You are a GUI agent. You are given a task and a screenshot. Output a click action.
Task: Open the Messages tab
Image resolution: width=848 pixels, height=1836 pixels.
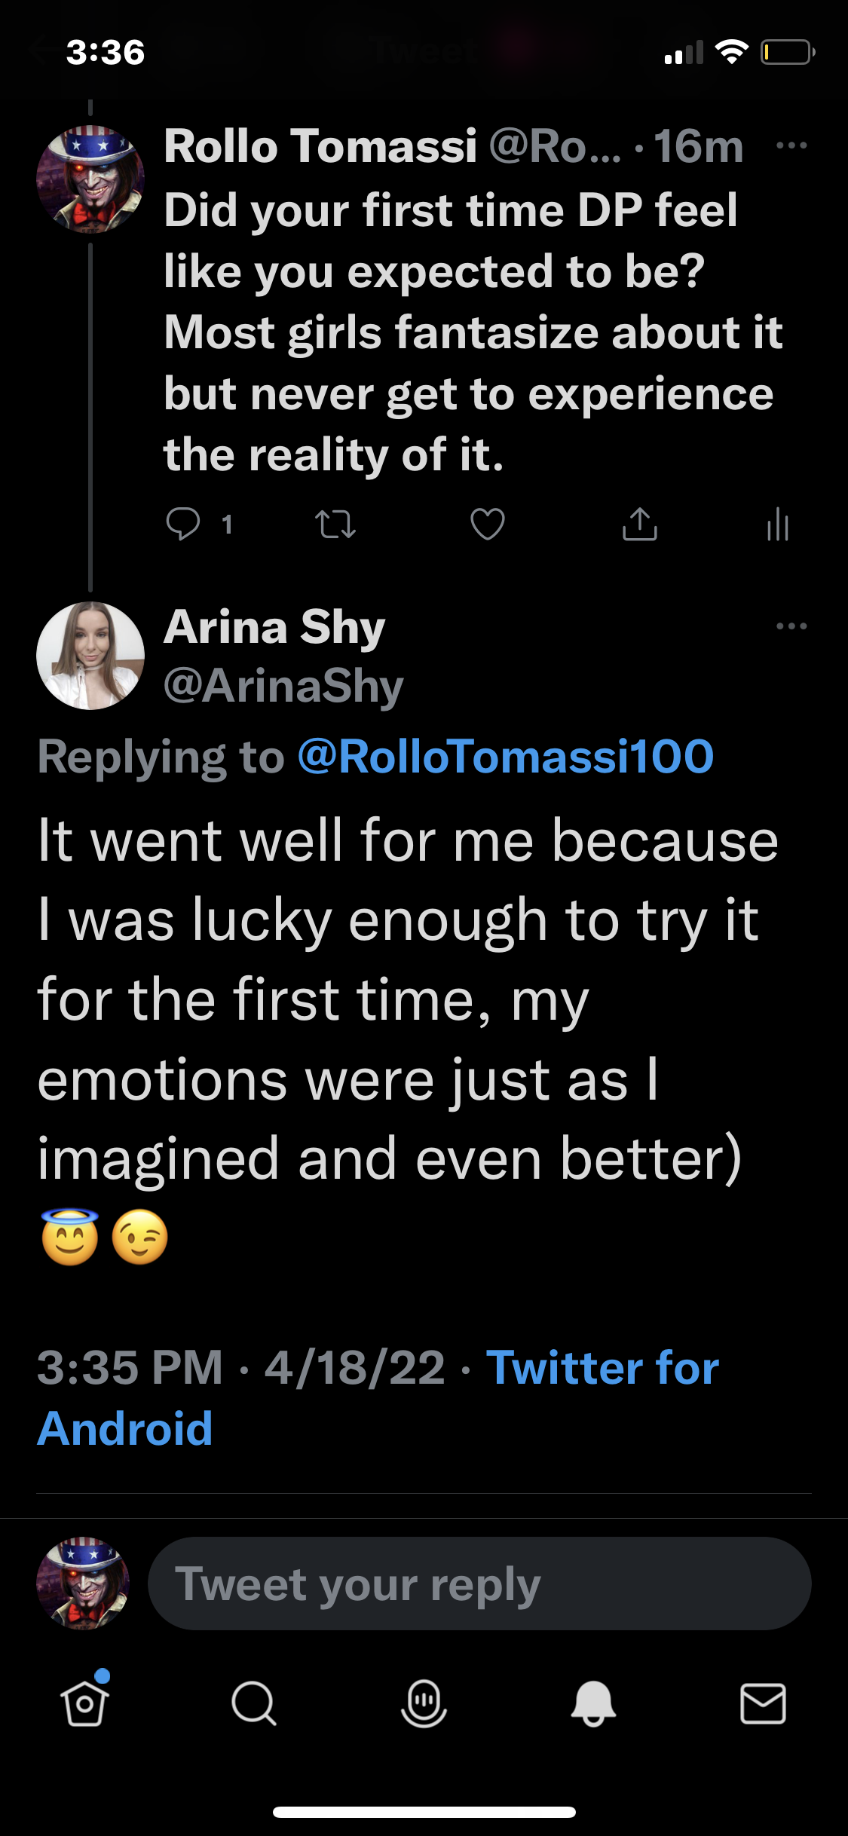point(763,1703)
